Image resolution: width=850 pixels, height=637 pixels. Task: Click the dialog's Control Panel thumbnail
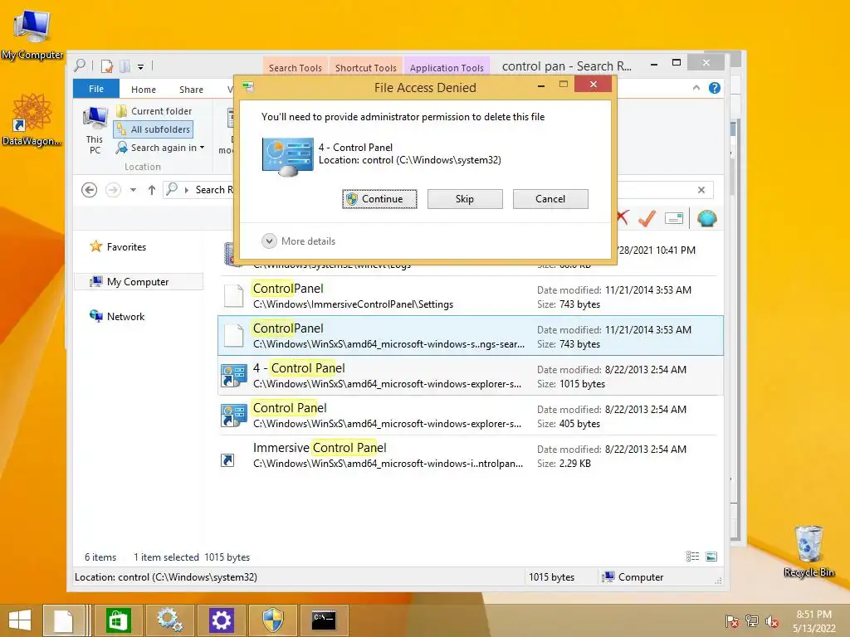coord(288,157)
